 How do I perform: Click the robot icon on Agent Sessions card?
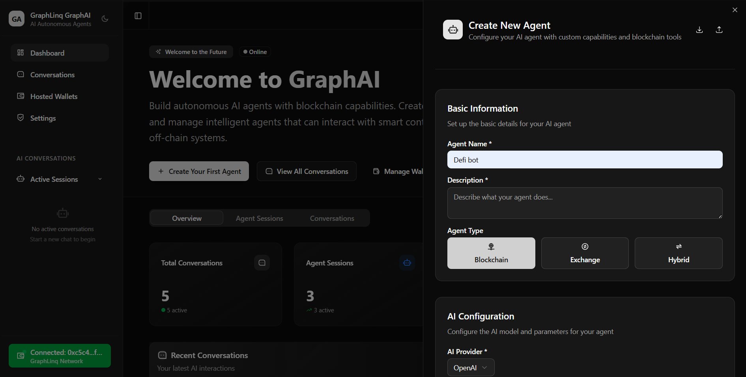(407, 263)
